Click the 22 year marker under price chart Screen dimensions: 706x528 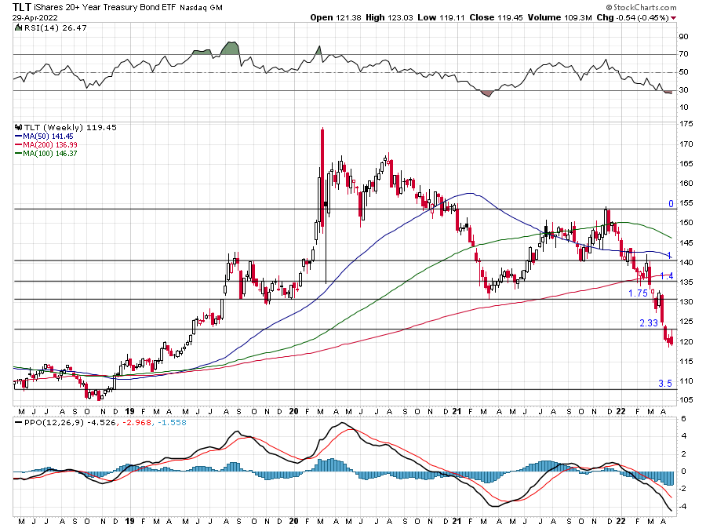pyautogui.click(x=620, y=411)
